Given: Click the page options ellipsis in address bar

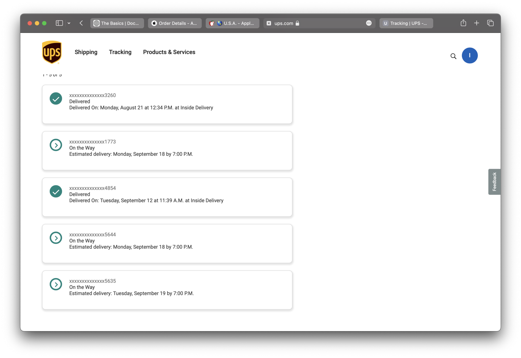Looking at the screenshot, I should click(x=369, y=23).
